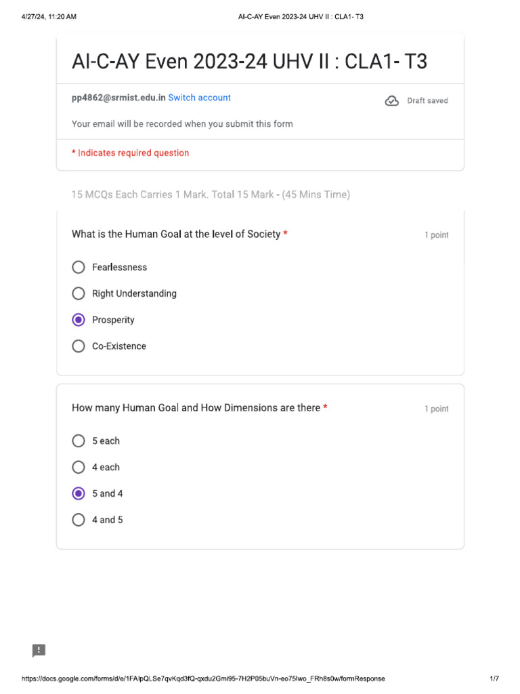Click the Human Goal and Dimensions question text
The width and height of the screenshot is (520, 694).
point(196,408)
